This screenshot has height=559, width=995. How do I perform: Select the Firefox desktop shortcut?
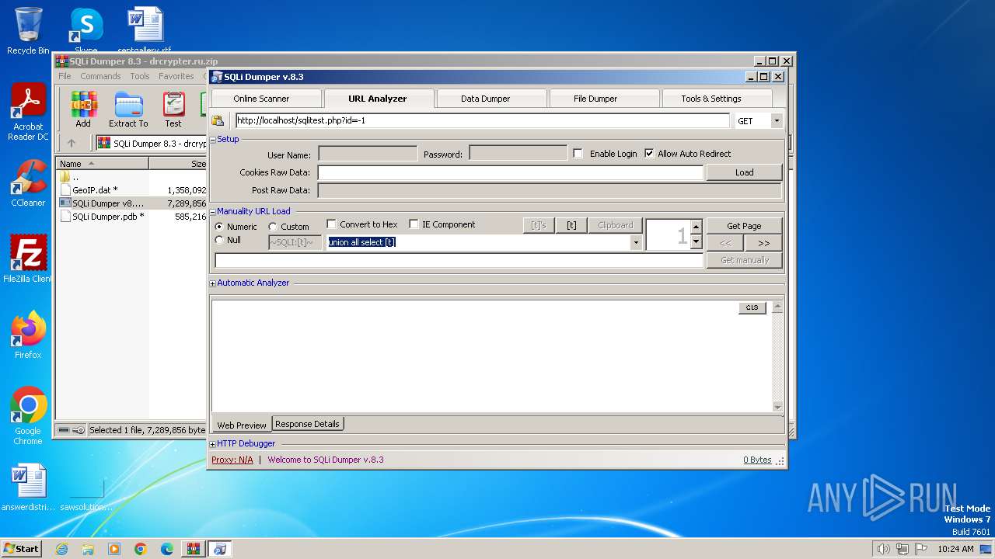28,335
